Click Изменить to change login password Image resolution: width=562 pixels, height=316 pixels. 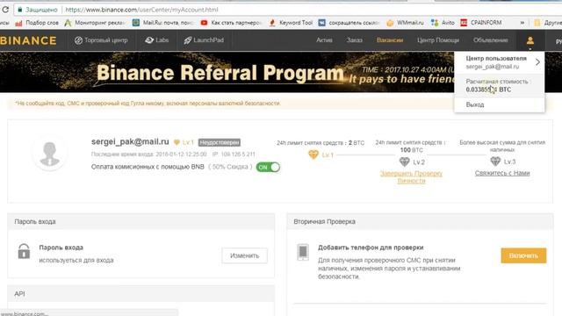(x=244, y=255)
